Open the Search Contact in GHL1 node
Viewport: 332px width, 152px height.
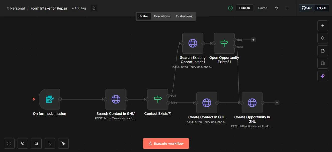116,99
